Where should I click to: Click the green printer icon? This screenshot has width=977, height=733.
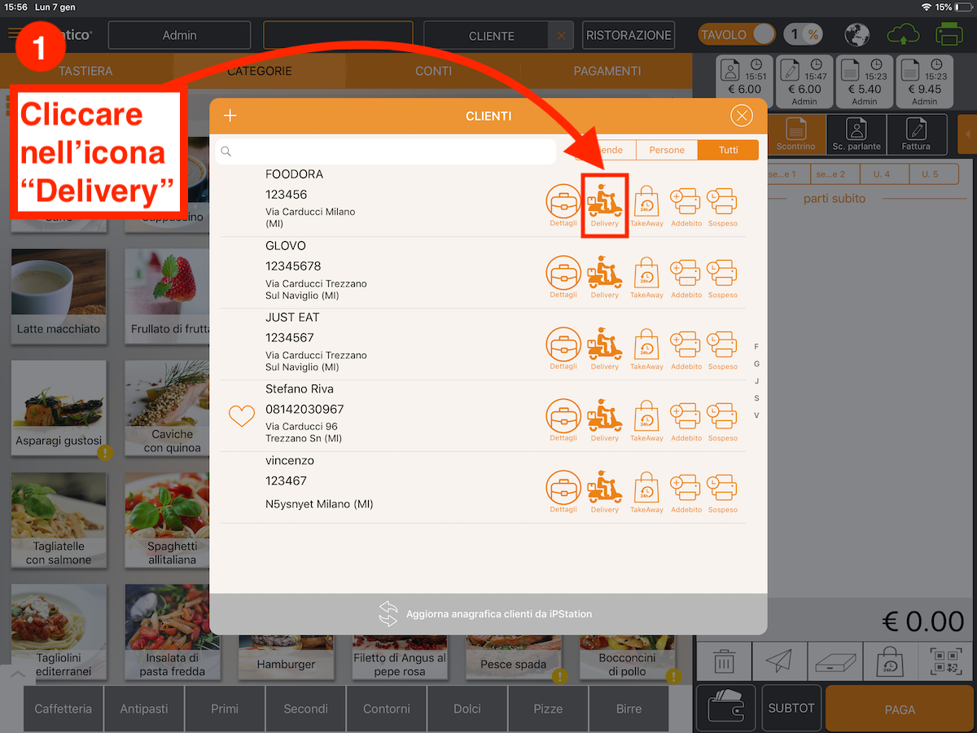click(949, 35)
